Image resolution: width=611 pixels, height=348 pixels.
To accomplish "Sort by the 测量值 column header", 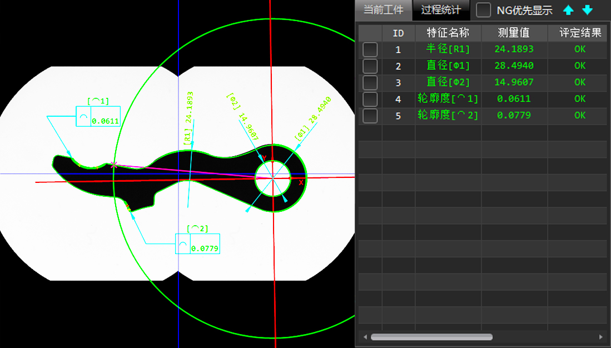I will click(514, 33).
